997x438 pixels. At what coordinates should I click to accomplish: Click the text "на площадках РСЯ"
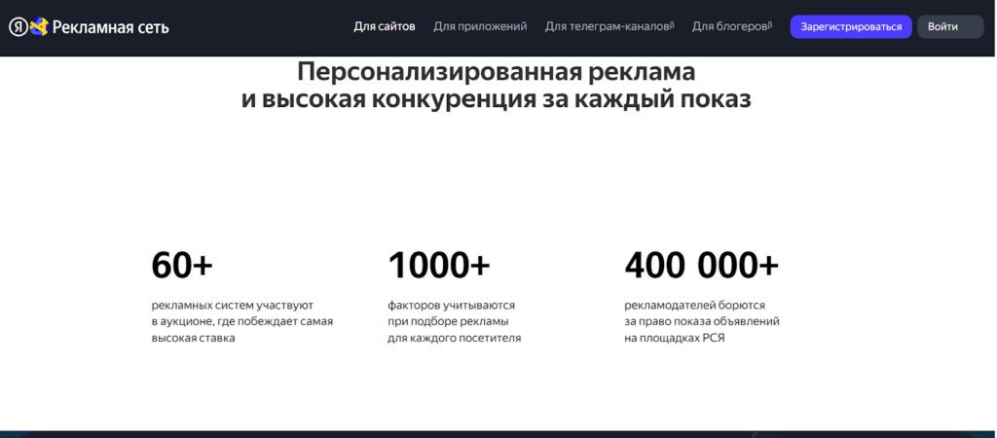coord(675,338)
